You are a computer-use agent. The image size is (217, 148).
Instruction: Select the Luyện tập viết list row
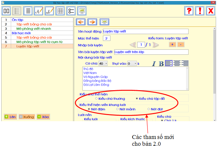click(38, 46)
